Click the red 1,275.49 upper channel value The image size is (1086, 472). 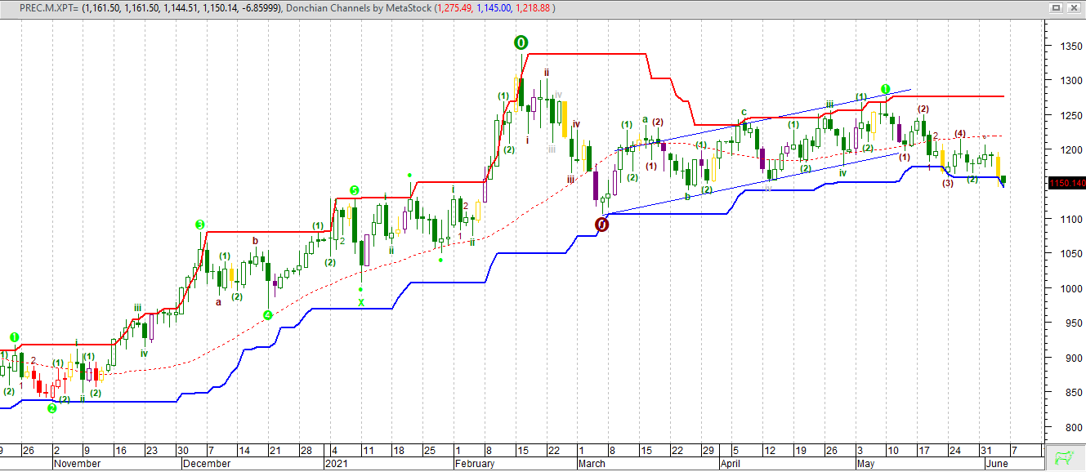pos(455,7)
